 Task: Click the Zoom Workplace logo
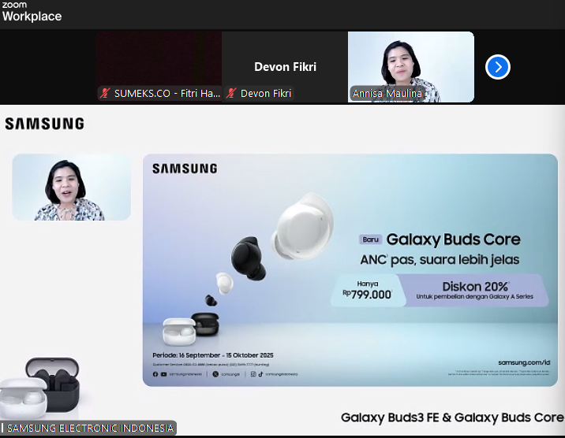click(32, 12)
